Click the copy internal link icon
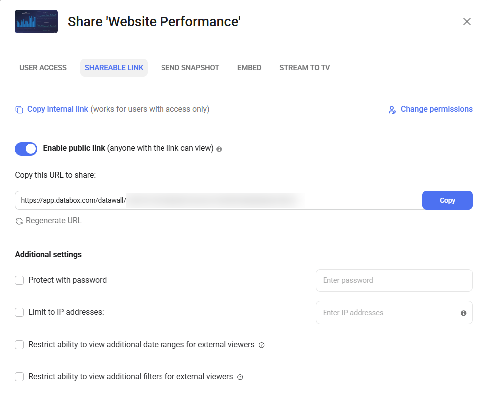 (19, 110)
